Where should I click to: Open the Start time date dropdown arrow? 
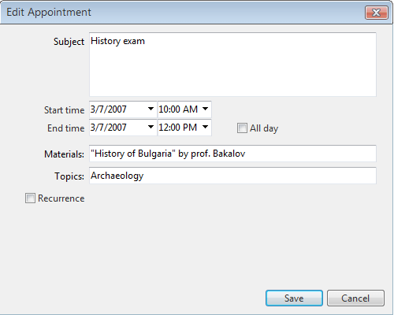151,109
